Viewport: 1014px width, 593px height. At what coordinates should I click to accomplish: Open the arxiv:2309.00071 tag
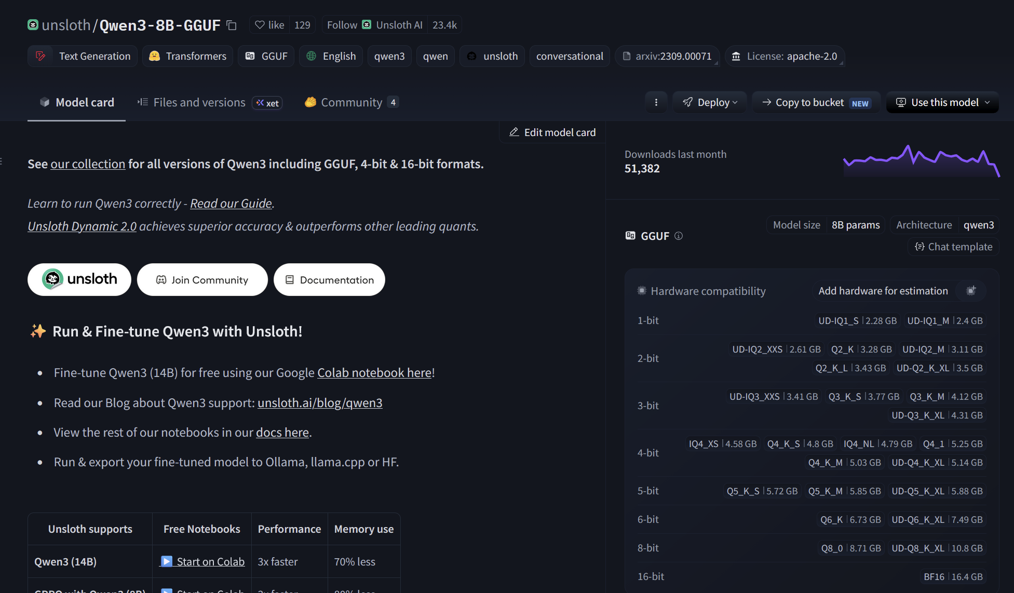pyautogui.click(x=667, y=56)
